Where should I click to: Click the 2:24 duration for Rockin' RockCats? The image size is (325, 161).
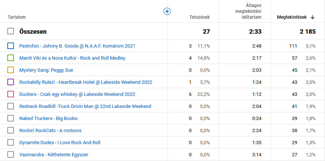(257, 131)
